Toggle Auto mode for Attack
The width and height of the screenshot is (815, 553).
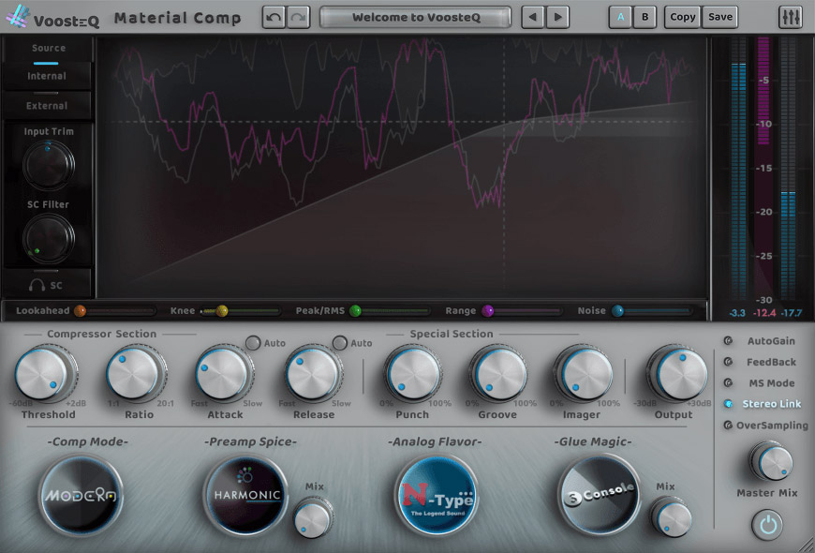253,343
